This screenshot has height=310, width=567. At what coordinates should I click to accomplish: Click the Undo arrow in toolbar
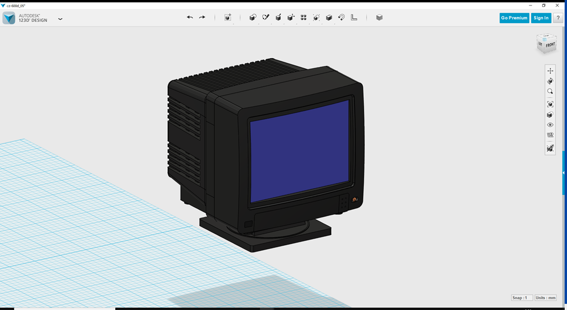pyautogui.click(x=190, y=18)
